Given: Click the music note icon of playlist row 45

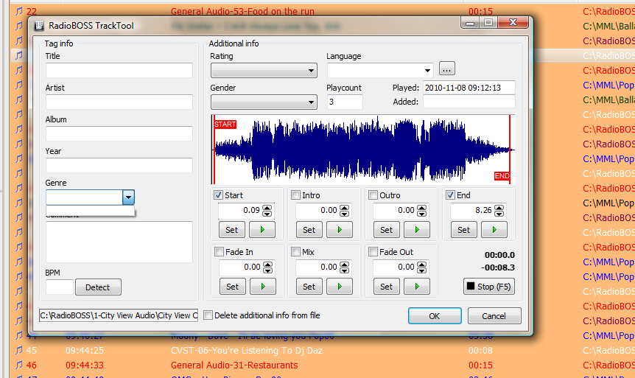Looking at the screenshot, I should [18, 350].
